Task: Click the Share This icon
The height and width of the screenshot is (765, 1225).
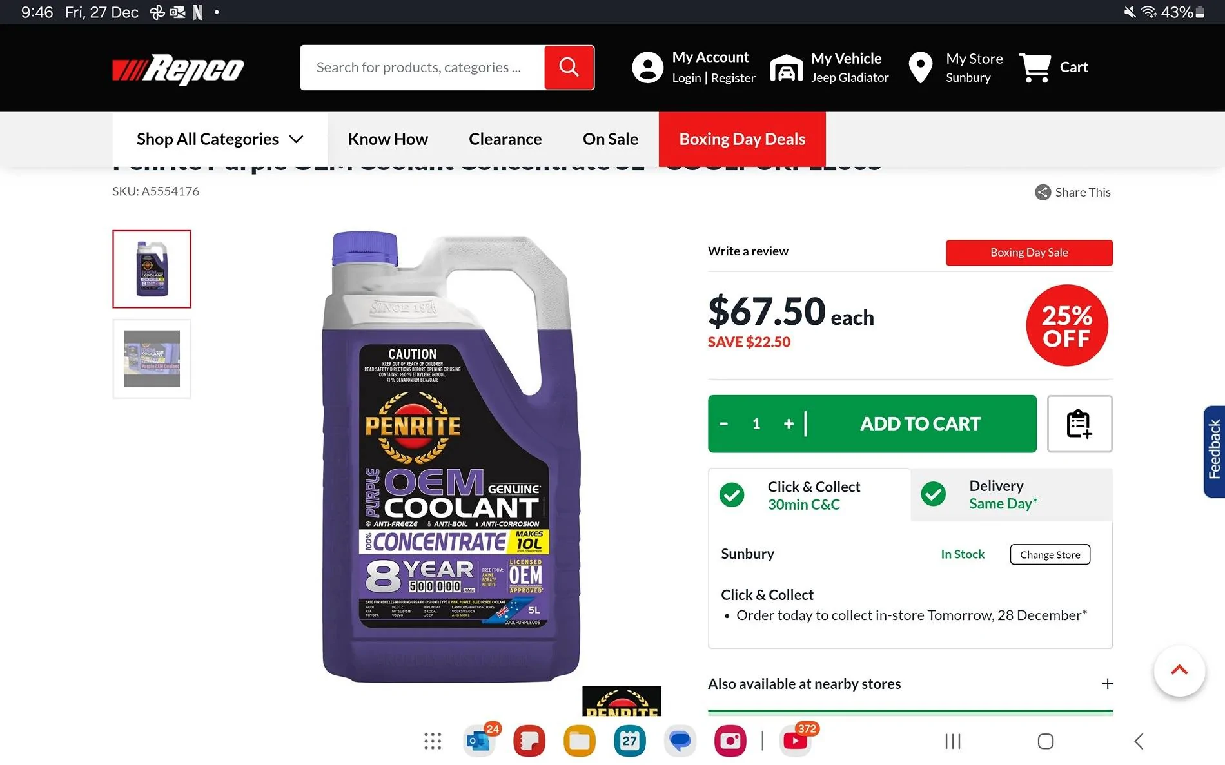Action: click(x=1043, y=192)
